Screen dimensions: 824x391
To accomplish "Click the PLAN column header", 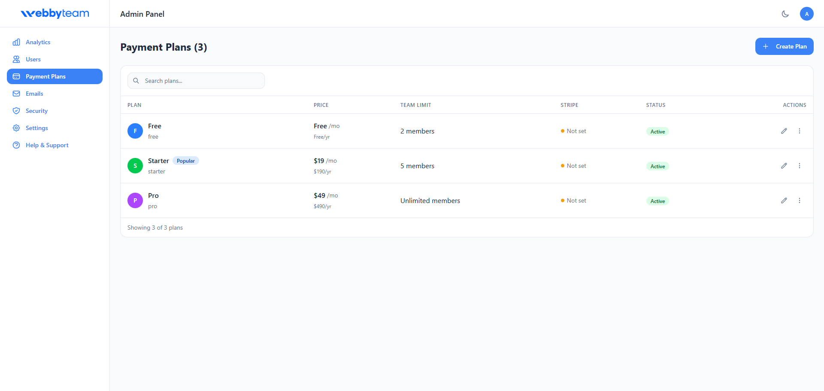I will point(134,105).
